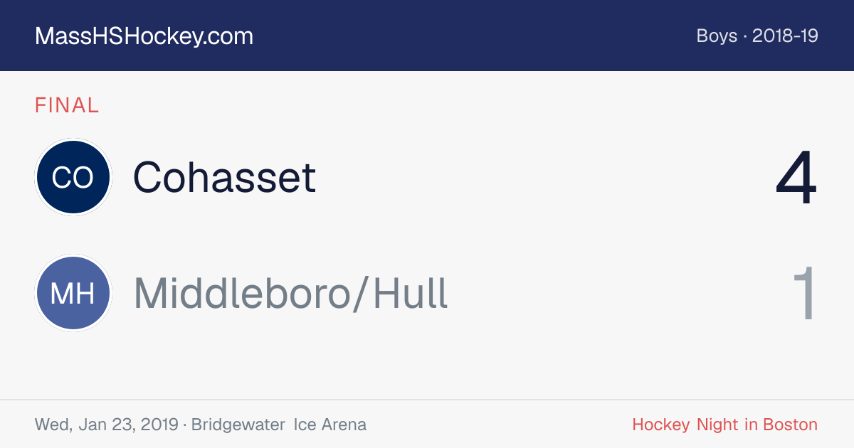Click empty navy header bar area
Screen dimensions: 854x448
point(470,36)
